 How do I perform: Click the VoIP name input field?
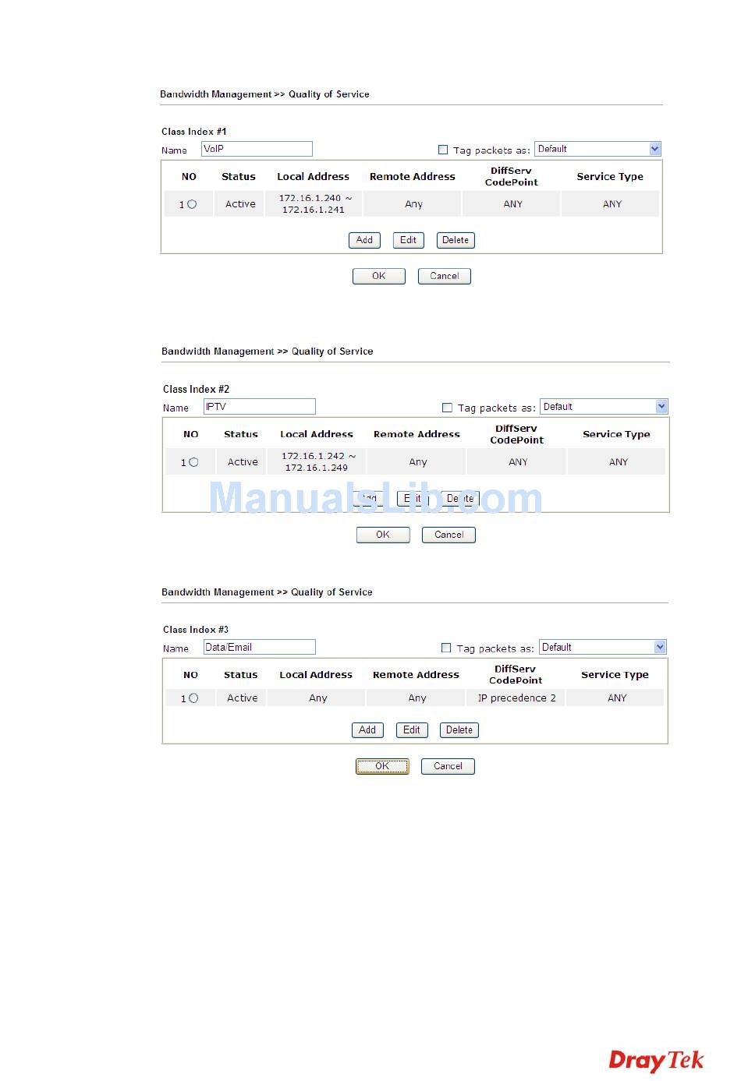257,149
